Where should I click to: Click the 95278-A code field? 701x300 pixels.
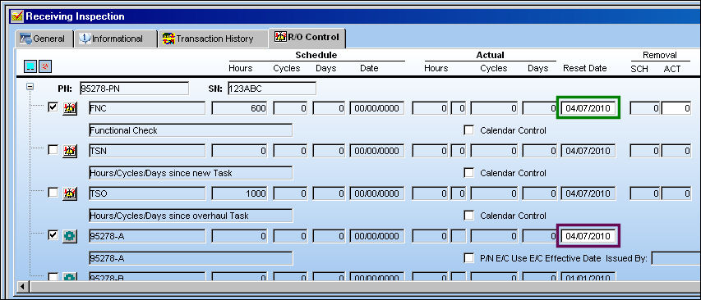(147, 236)
